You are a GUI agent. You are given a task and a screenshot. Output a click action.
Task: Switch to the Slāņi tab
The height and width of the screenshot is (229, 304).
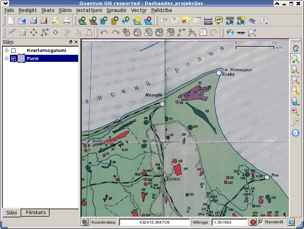(x=12, y=213)
